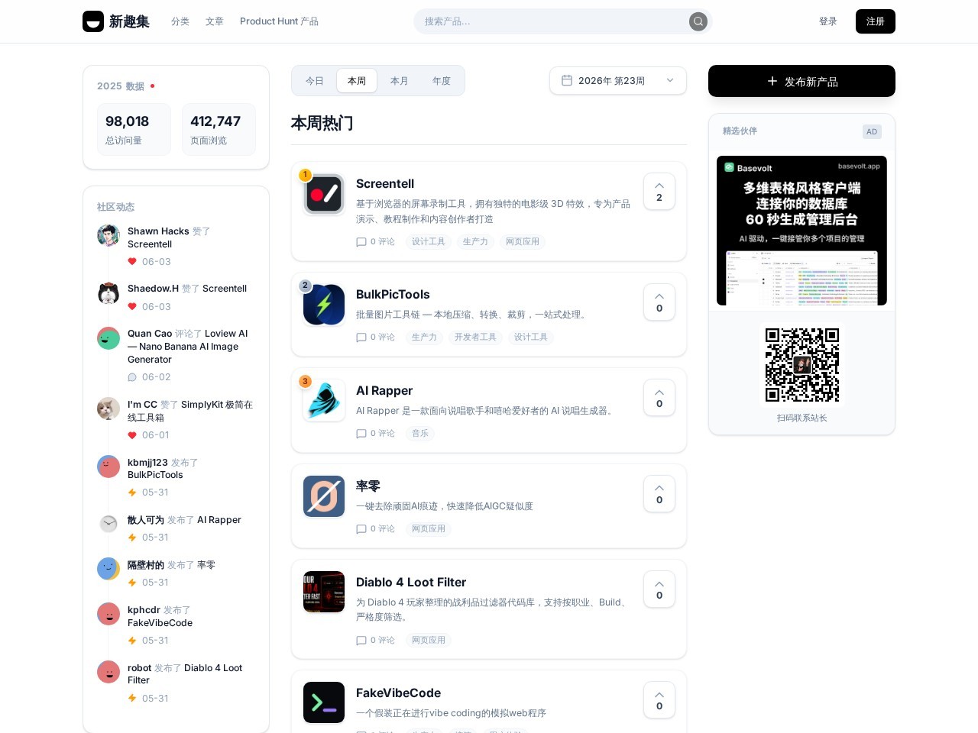Viewport: 978px width, 733px height.
Task: Click comment icon on Screentell card
Action: [361, 242]
